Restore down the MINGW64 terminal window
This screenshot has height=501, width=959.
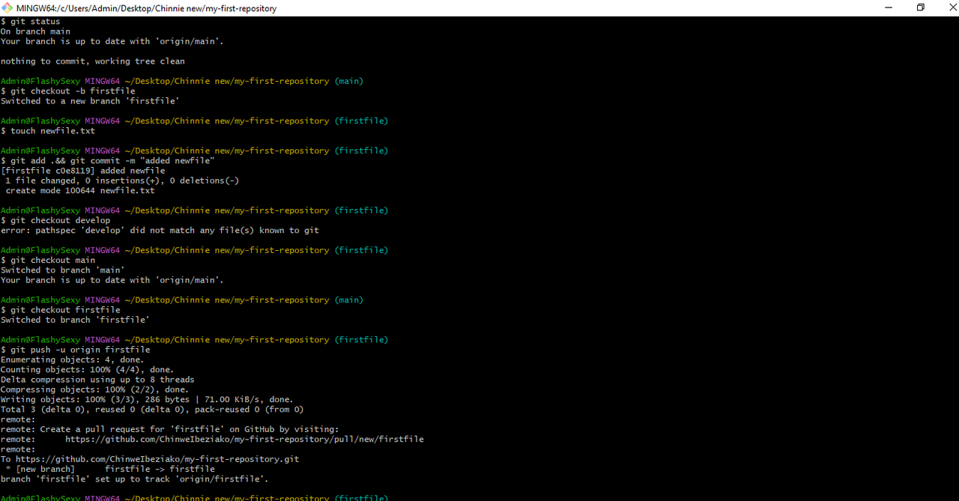(921, 7)
